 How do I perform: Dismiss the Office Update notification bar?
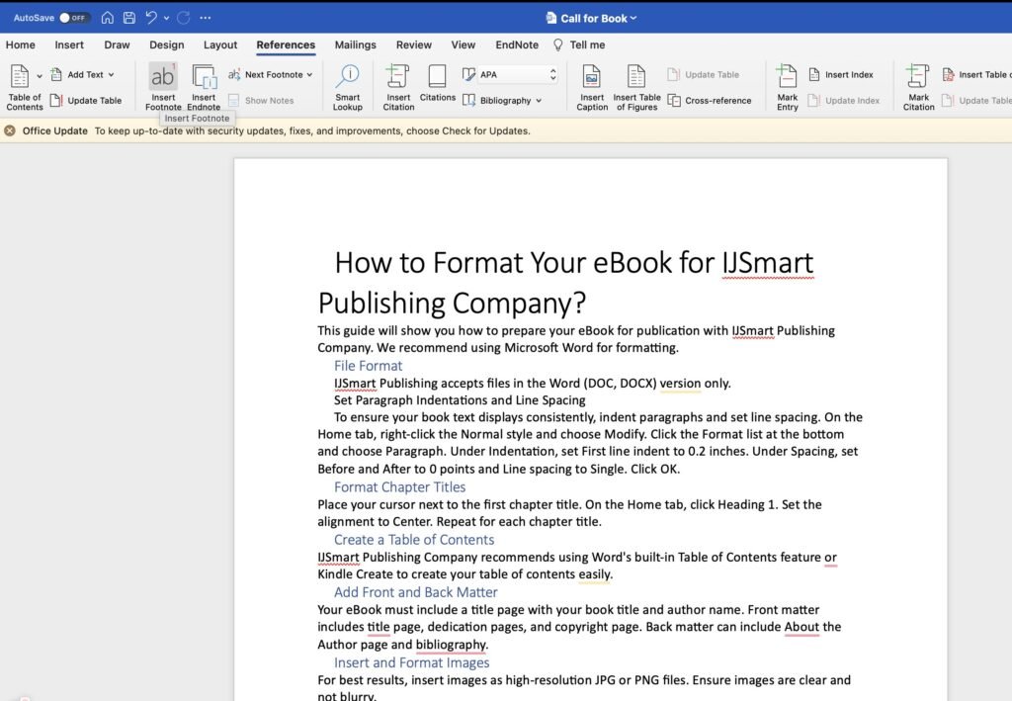(x=10, y=131)
